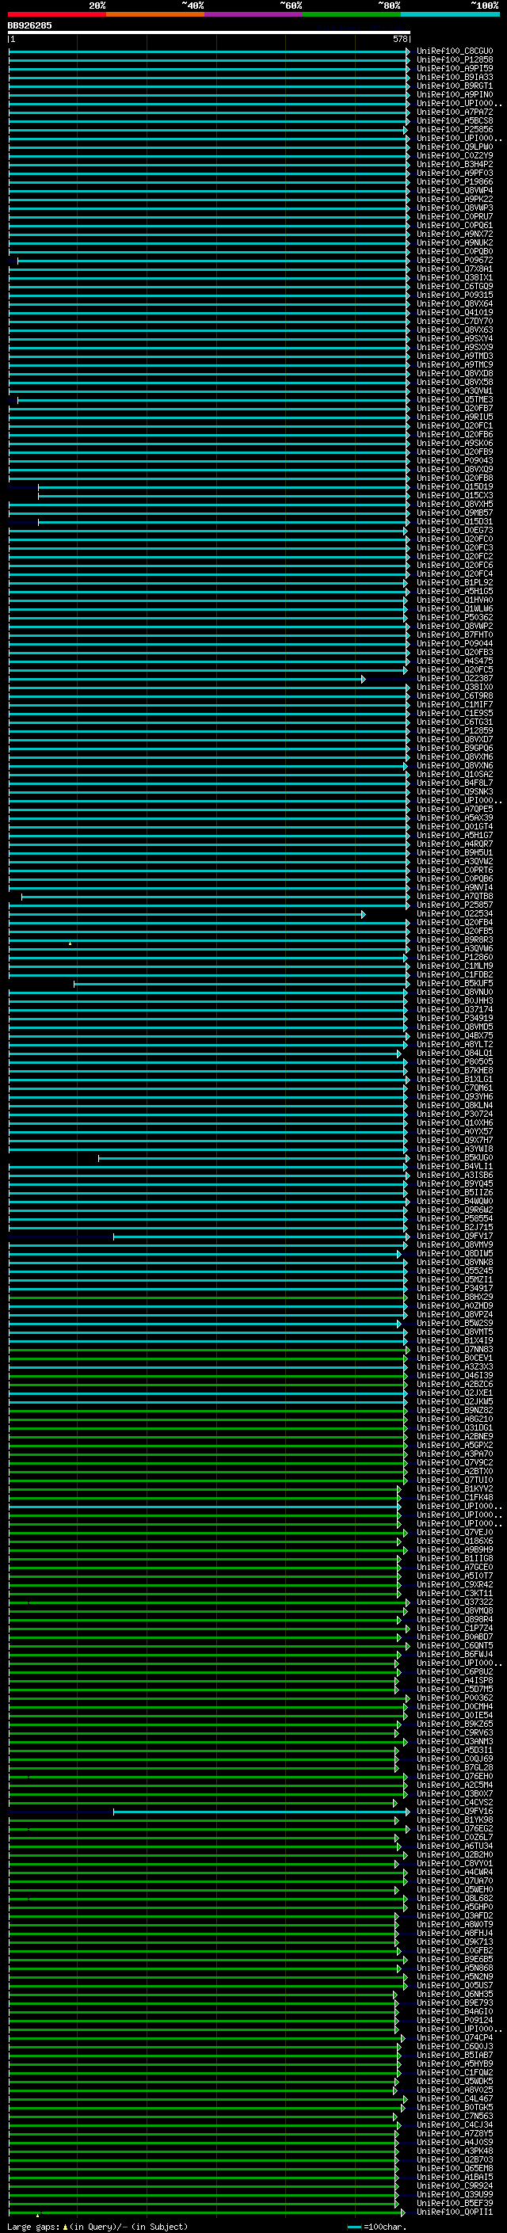Screen dimensions: 507x2233
Task: Open hit UniRef100_A9RIU5
Action: 454,417
